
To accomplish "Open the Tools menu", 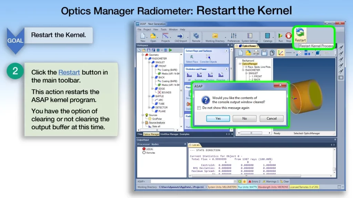I will 163,30.
